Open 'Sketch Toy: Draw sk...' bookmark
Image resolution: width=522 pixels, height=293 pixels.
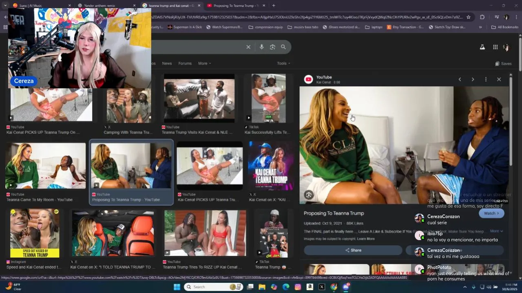(x=447, y=27)
